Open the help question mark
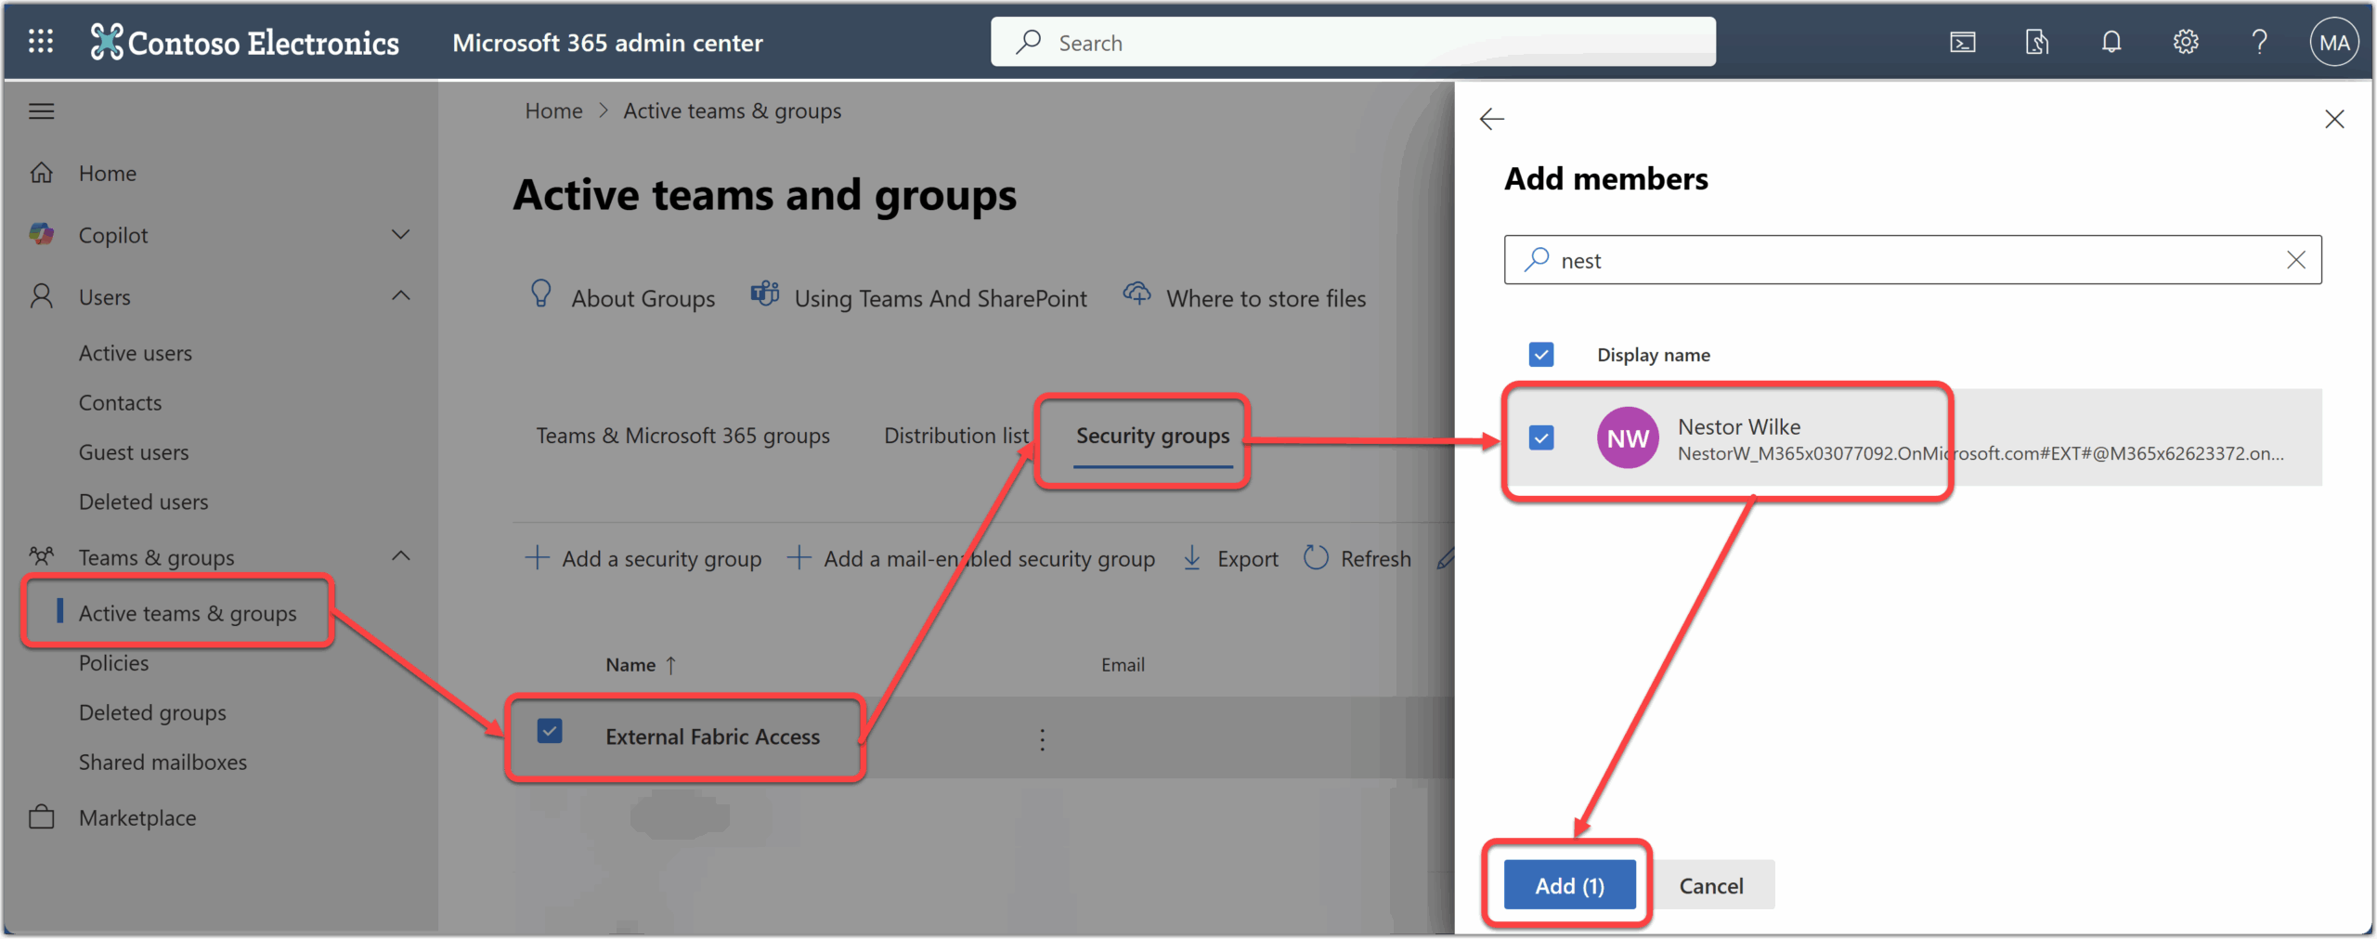Screen dimensions: 2377x939 (2259, 43)
